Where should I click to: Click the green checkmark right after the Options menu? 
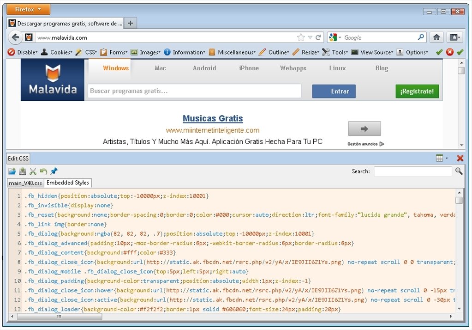click(x=439, y=52)
